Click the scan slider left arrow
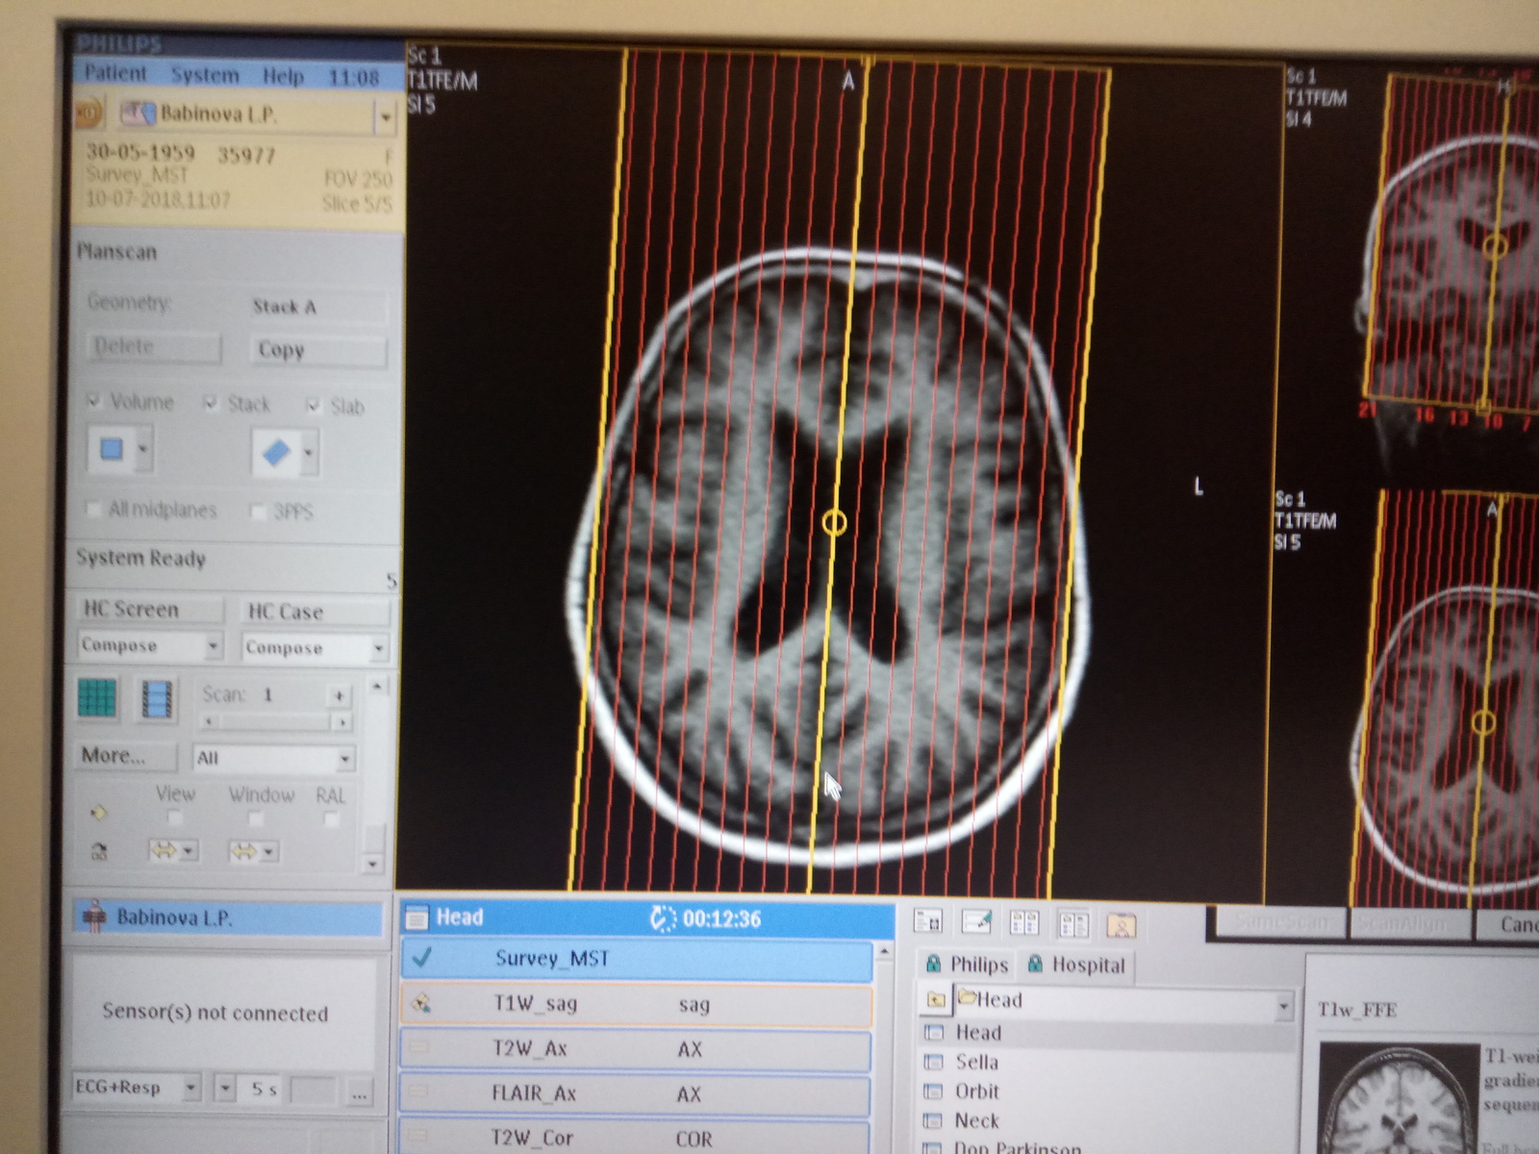 [x=210, y=720]
